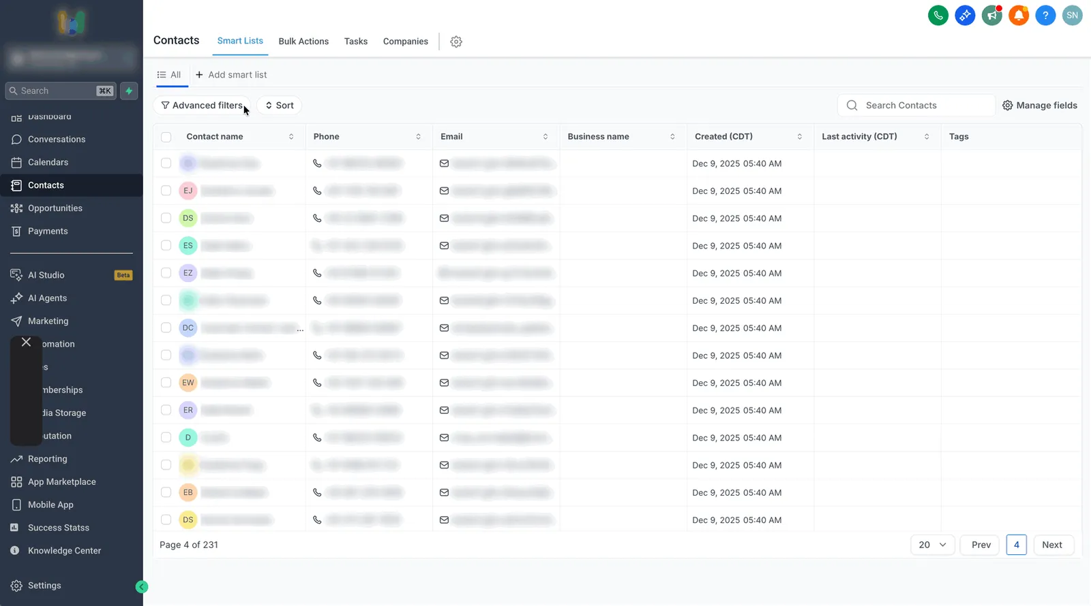Select the D contact checkbox

point(166,438)
